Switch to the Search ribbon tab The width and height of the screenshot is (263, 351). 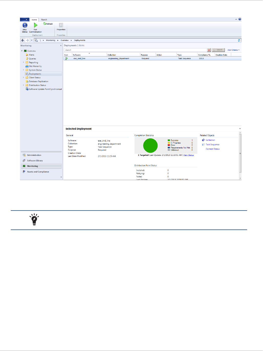pyautogui.click(x=44, y=20)
